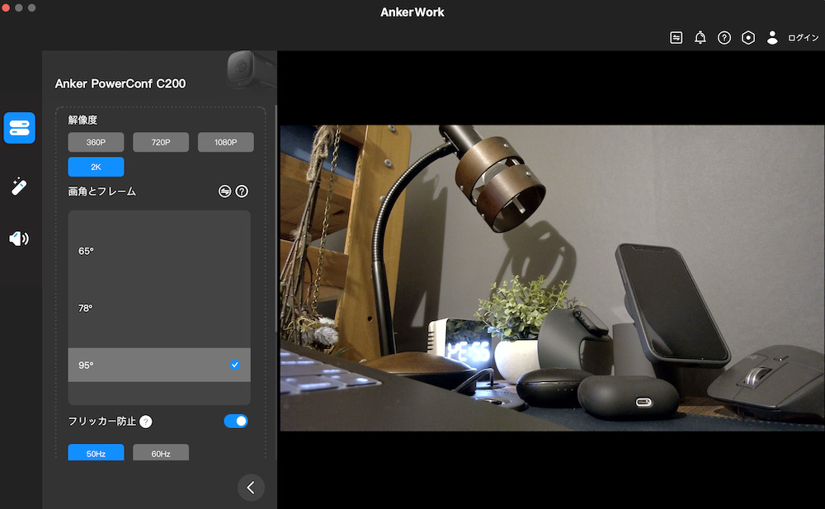825x509 pixels.
Task: Open help for 画角とフレーム
Action: tap(242, 191)
